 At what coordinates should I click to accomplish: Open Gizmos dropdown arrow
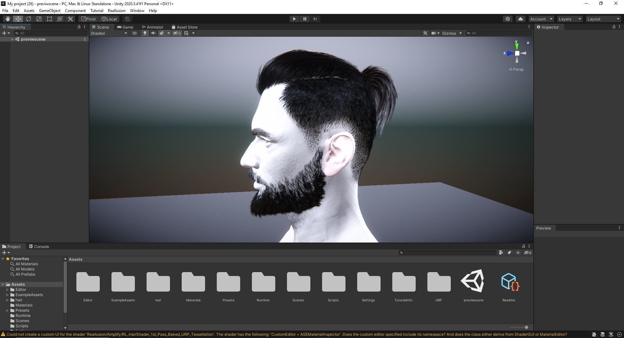[x=460, y=33]
